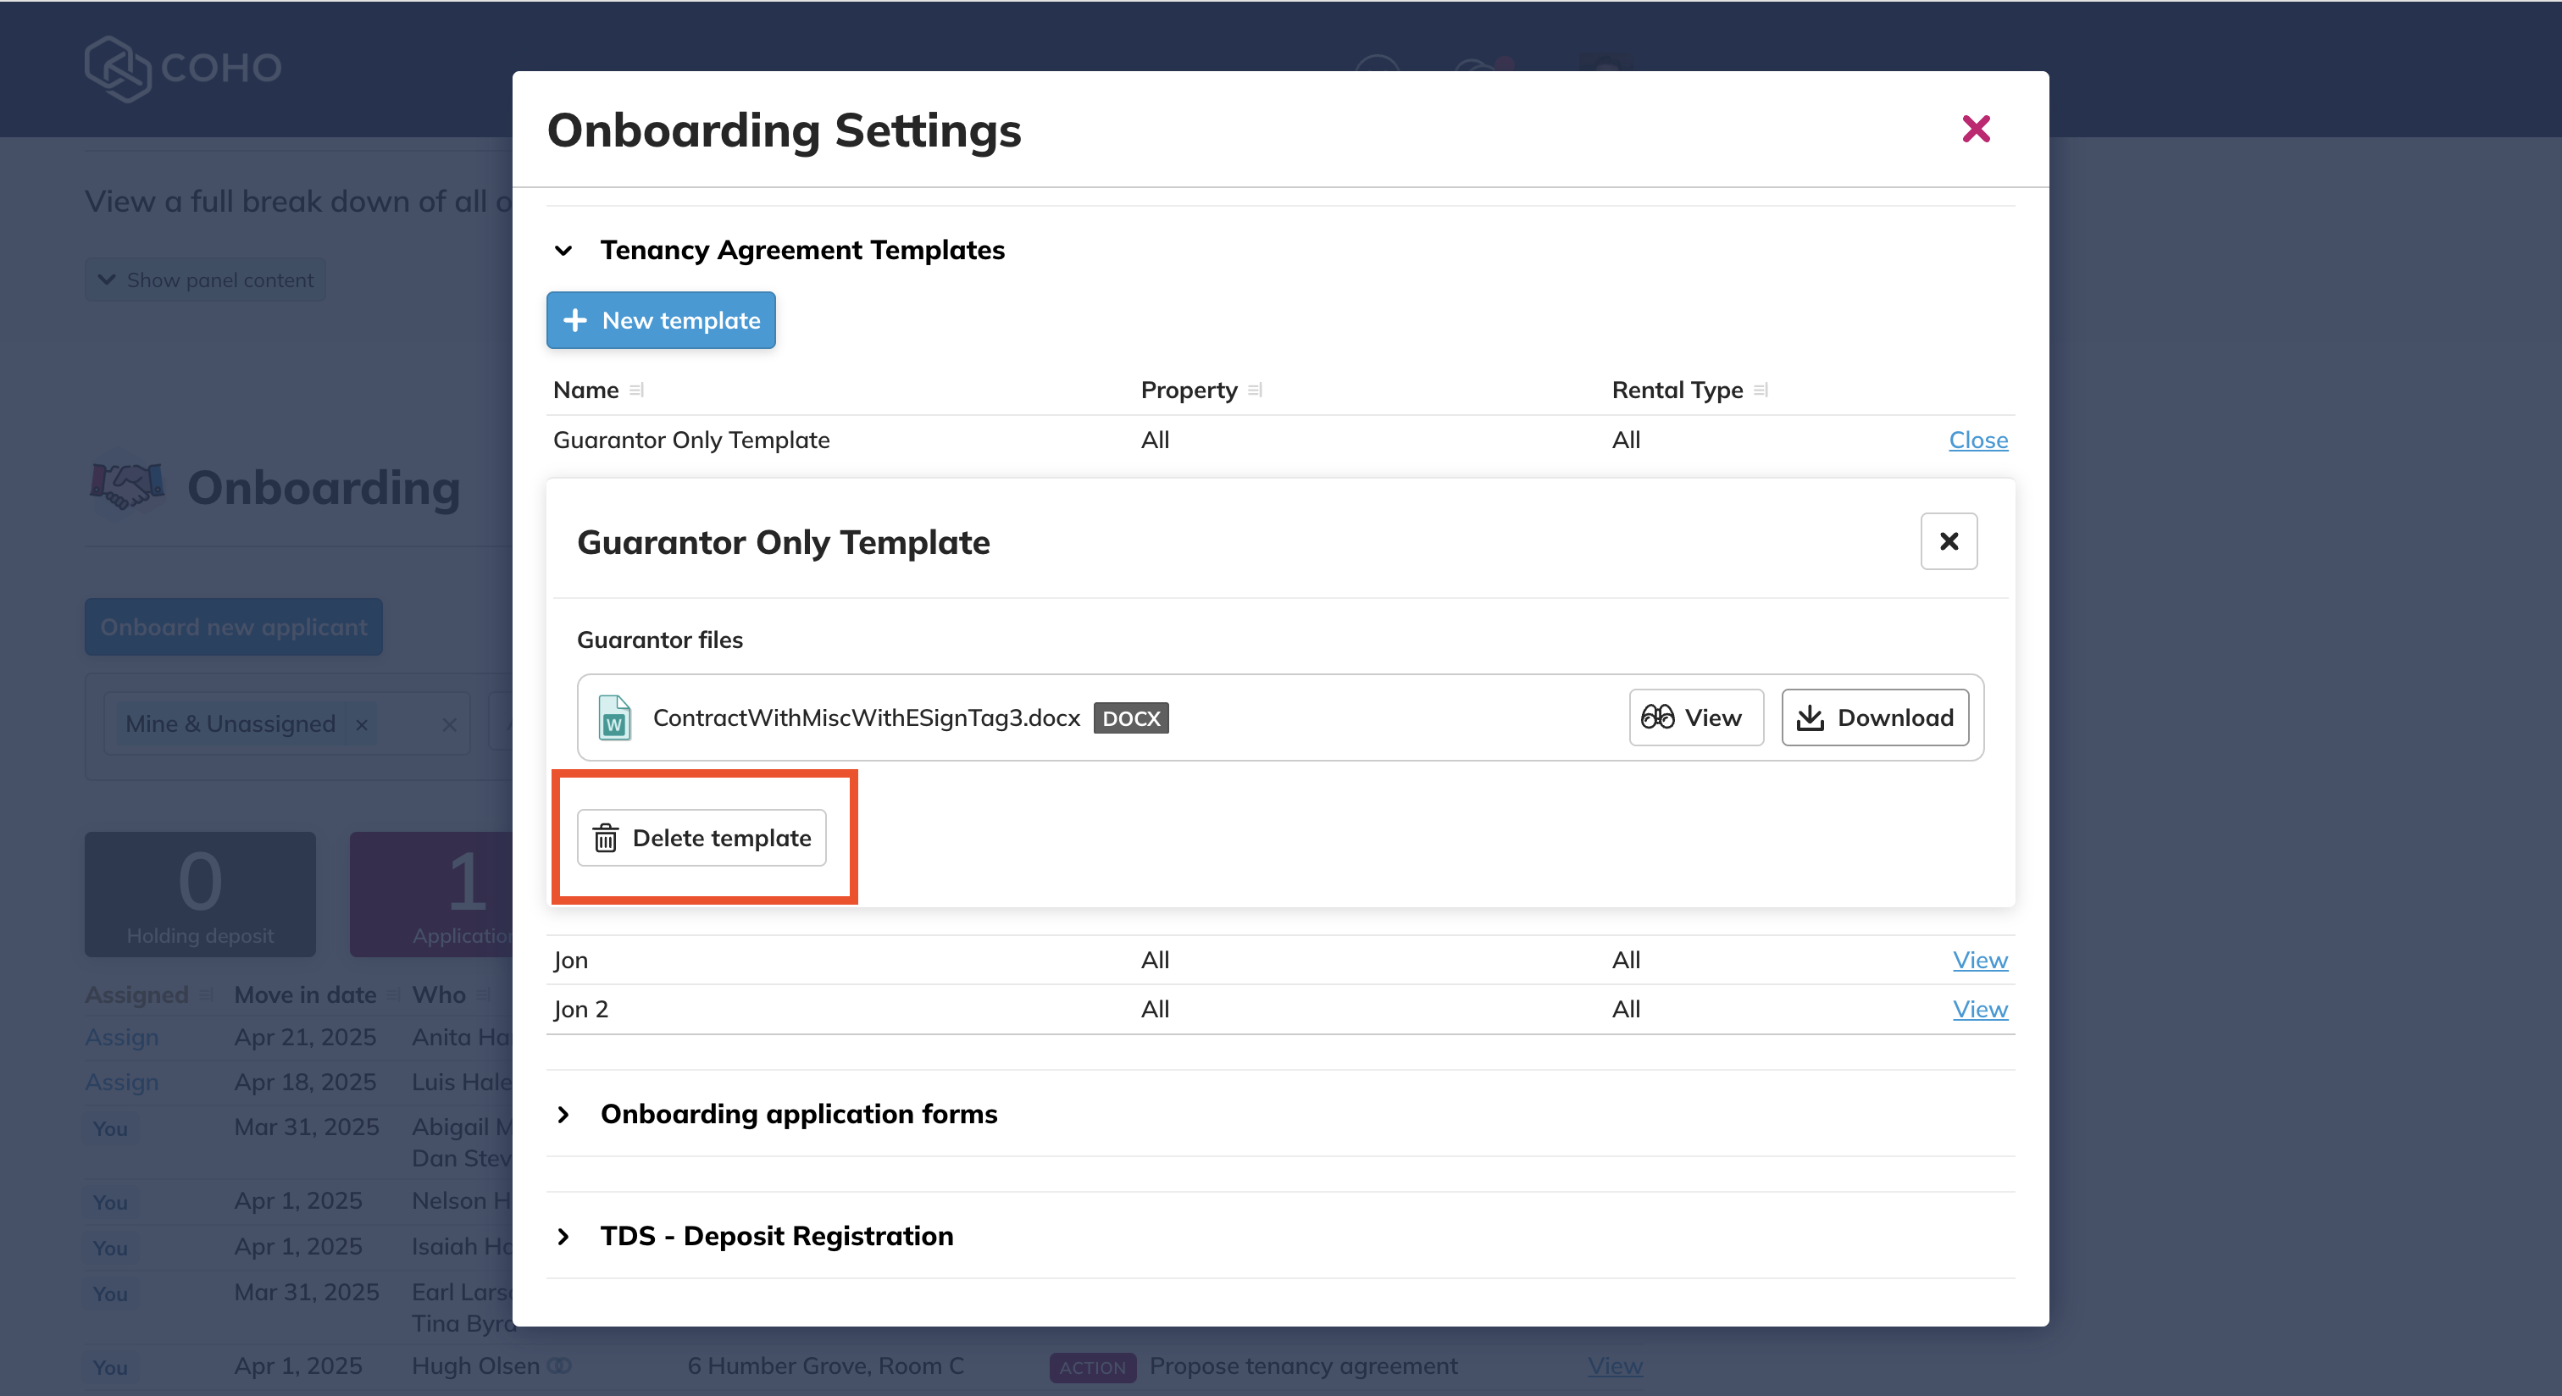This screenshot has height=1396, width=2562.
Task: Click the Guarantor files heading
Action: point(659,640)
